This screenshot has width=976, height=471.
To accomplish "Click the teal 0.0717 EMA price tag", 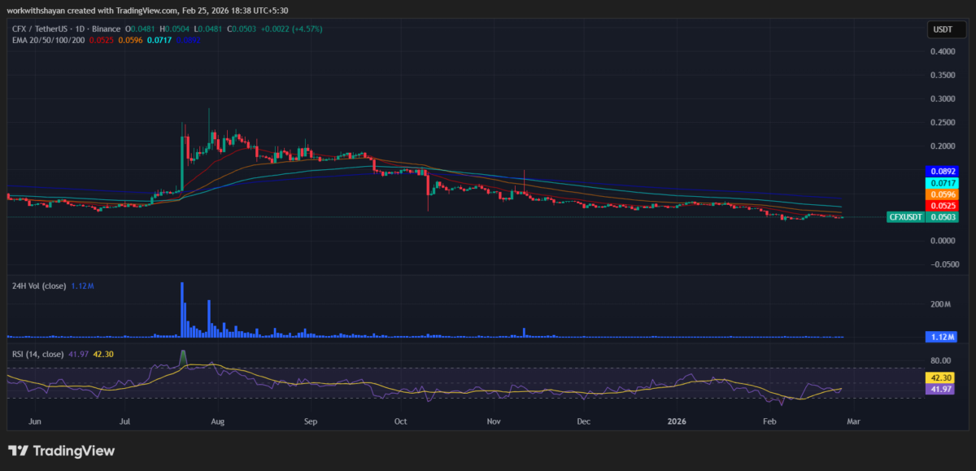I will pyautogui.click(x=940, y=184).
